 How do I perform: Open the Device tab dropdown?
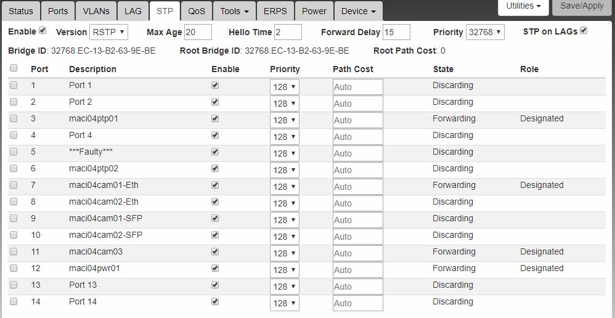358,11
